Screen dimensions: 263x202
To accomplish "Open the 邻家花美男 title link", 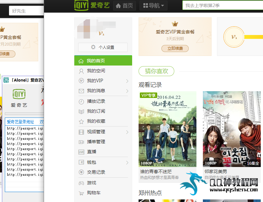I will tap(216, 171).
